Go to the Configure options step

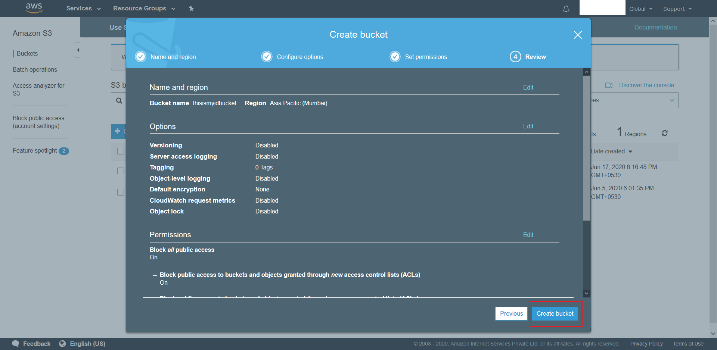(x=300, y=57)
